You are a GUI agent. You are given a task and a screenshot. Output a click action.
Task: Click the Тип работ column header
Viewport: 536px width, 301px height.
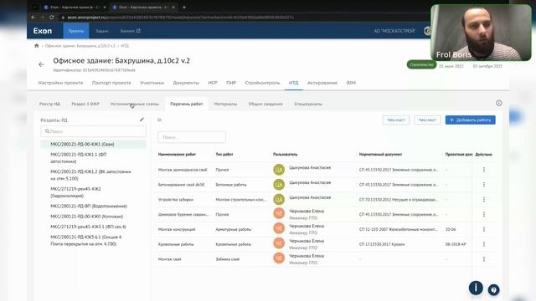pos(224,154)
